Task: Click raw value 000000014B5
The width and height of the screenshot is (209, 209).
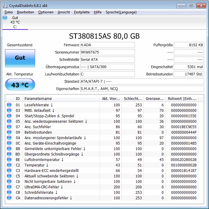Action: tap(184, 143)
